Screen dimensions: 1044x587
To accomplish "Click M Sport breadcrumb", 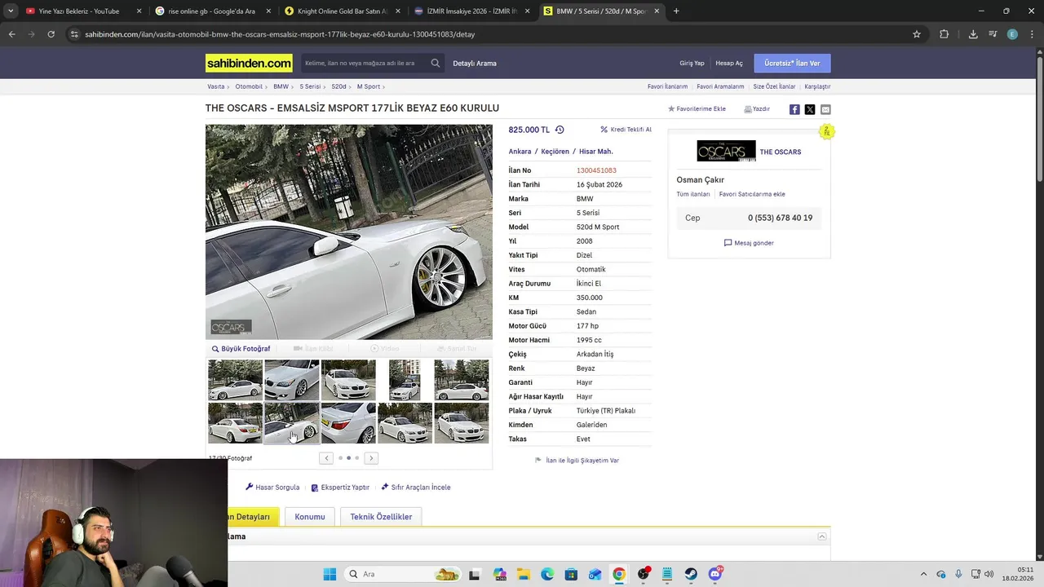I will [369, 86].
